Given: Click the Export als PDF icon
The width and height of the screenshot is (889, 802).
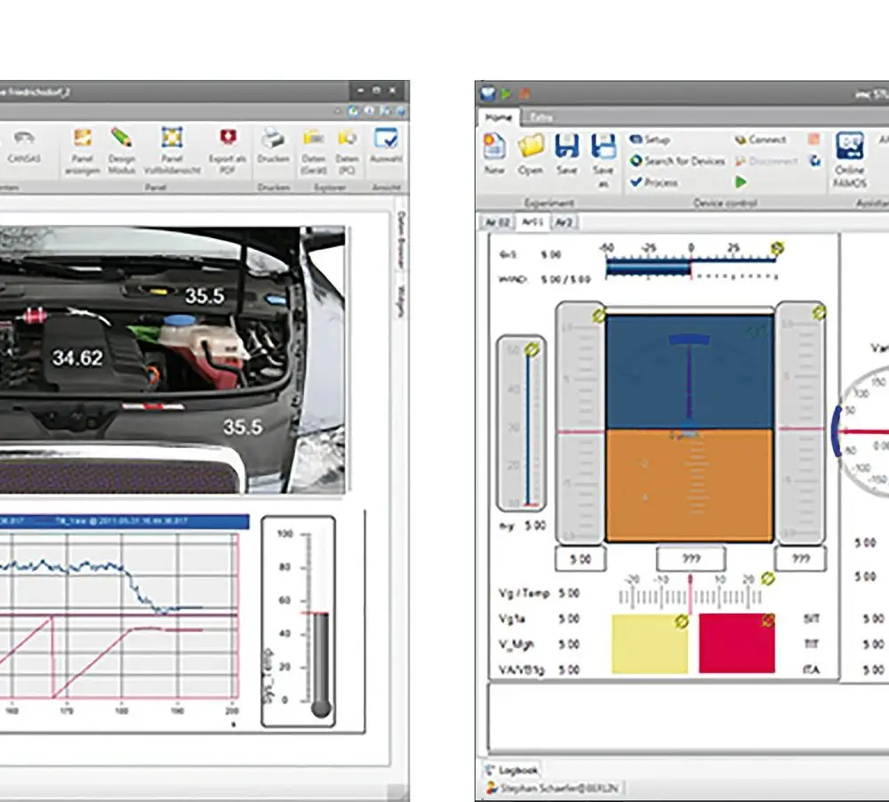Looking at the screenshot, I should pyautogui.click(x=228, y=137).
